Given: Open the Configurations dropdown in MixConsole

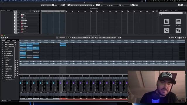Looking at the screenshot, I should 63,38.
